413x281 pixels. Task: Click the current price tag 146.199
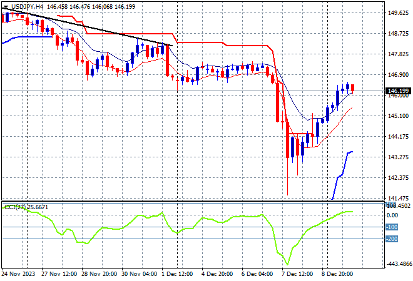click(x=399, y=91)
